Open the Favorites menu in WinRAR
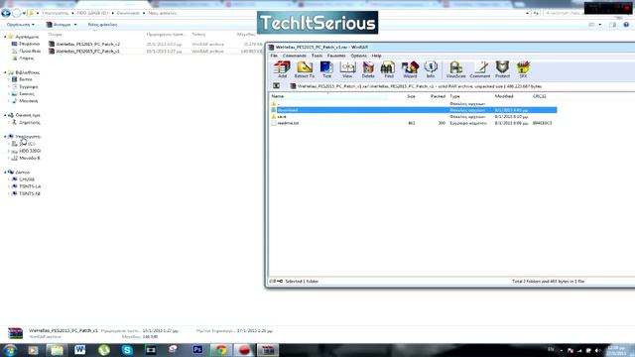Viewport: 635px width, 357px height. click(x=336, y=56)
